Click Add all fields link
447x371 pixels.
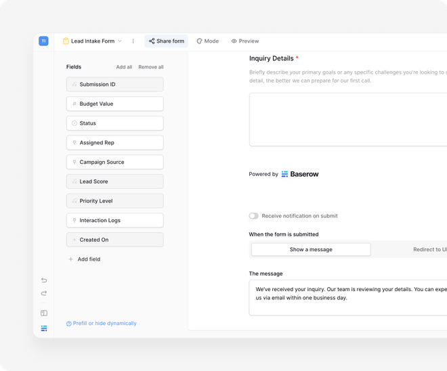point(124,67)
